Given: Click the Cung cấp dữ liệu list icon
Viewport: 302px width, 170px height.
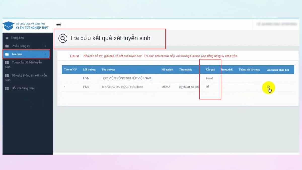Looking at the screenshot, I should [7, 62].
